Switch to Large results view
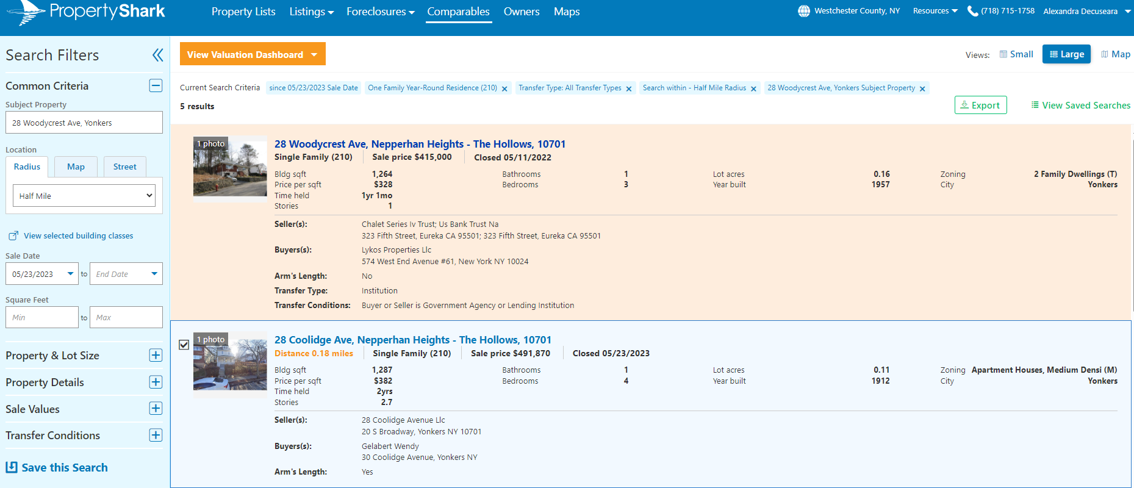 pyautogui.click(x=1066, y=54)
